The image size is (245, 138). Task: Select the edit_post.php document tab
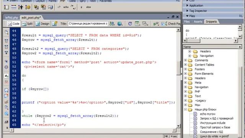point(31,18)
